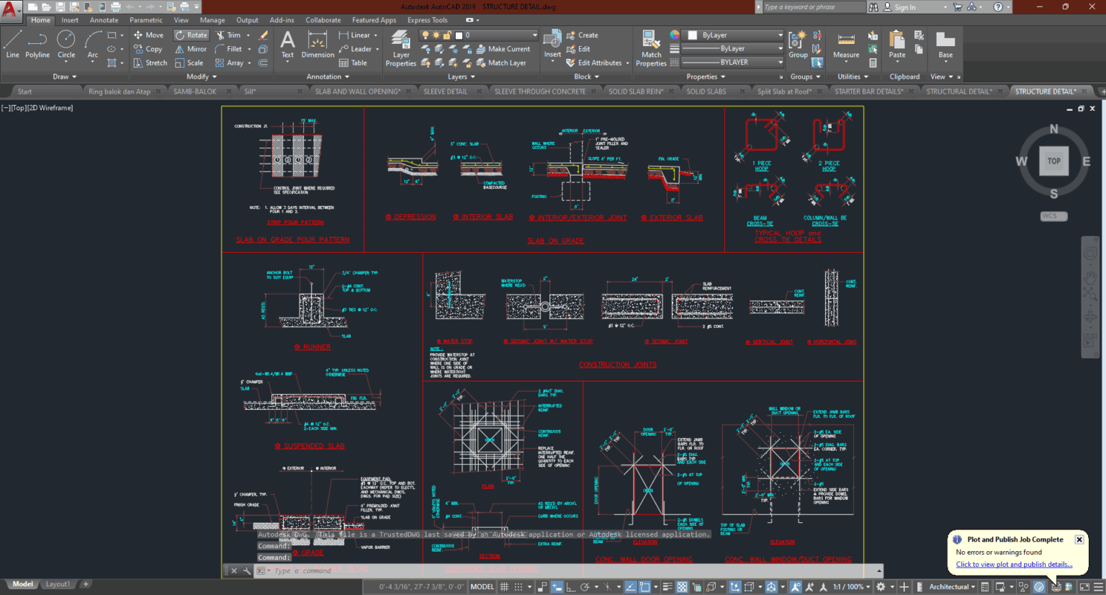Switch MODEL space toggle
1106x595 pixels.
[482, 586]
